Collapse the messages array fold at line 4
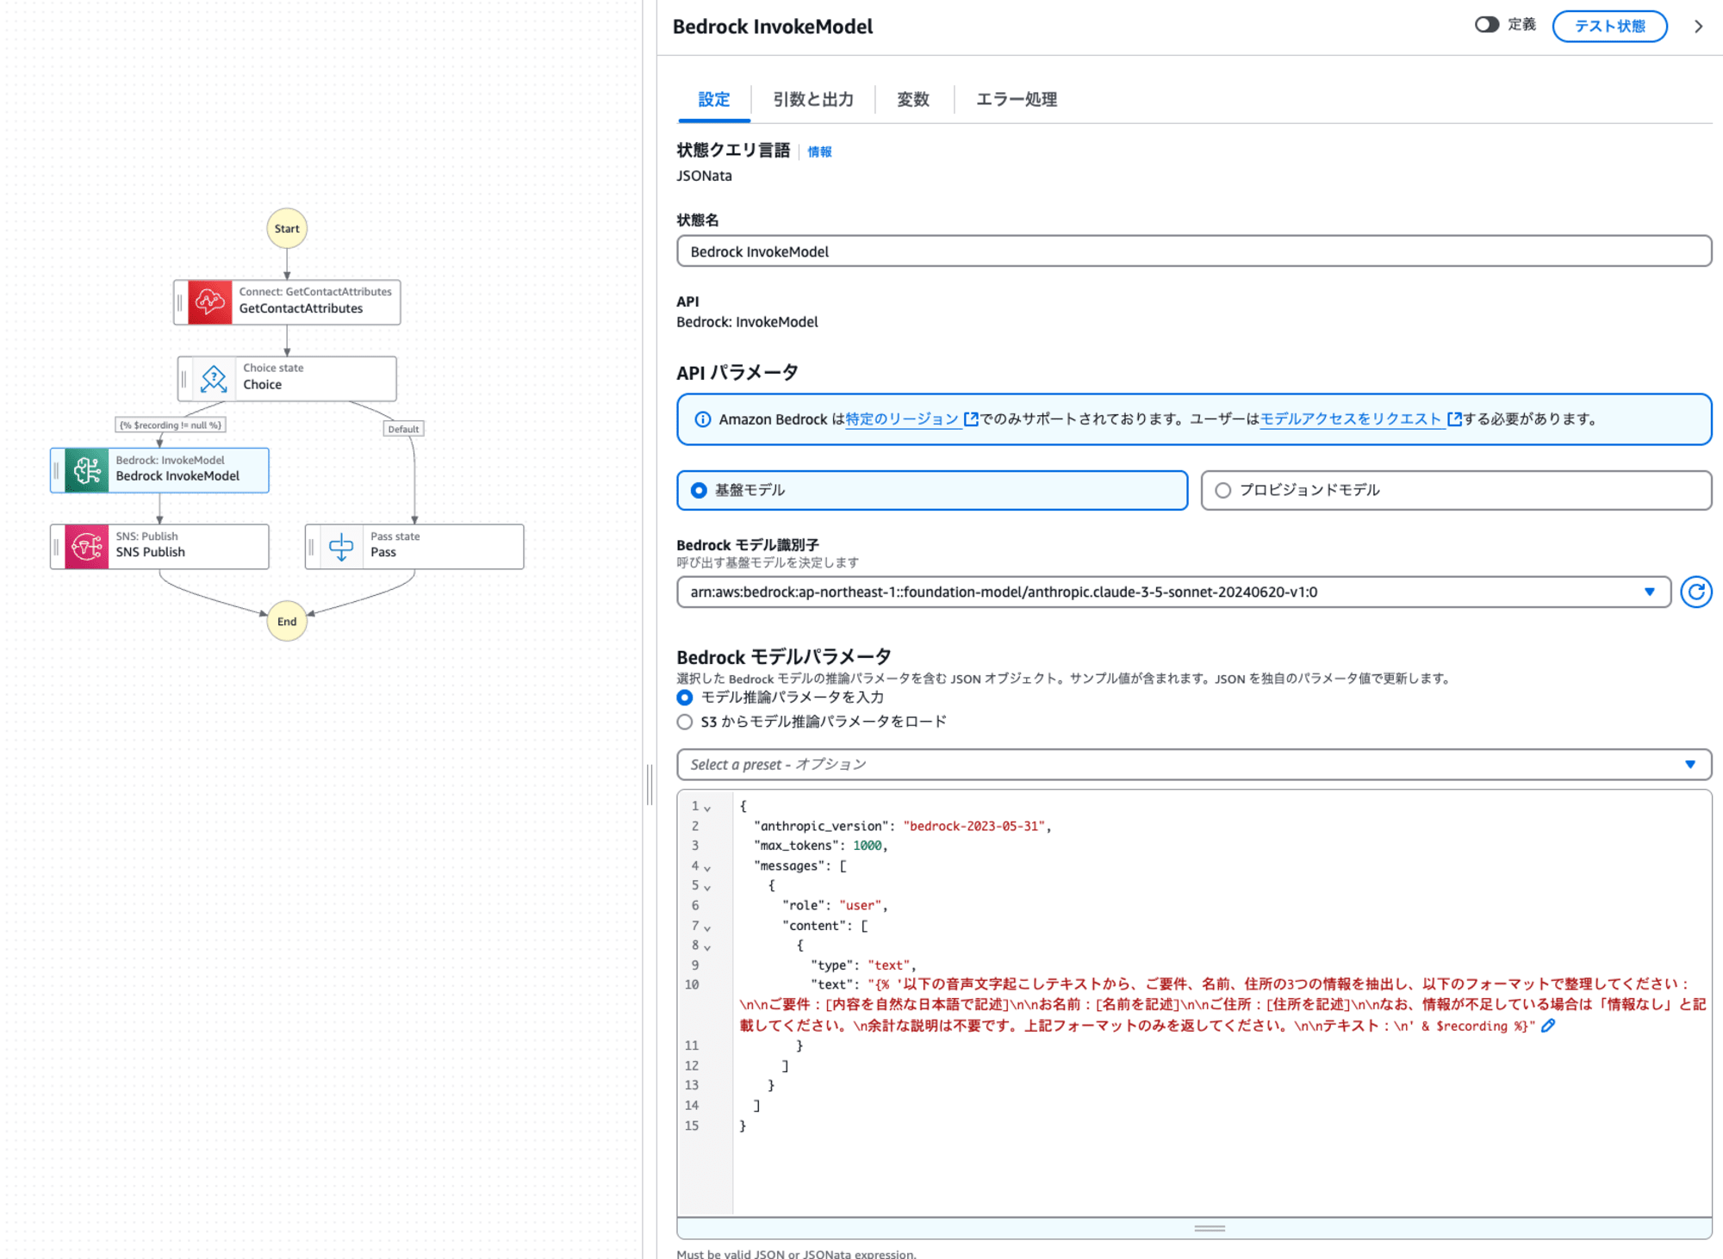The height and width of the screenshot is (1259, 1723). [707, 868]
